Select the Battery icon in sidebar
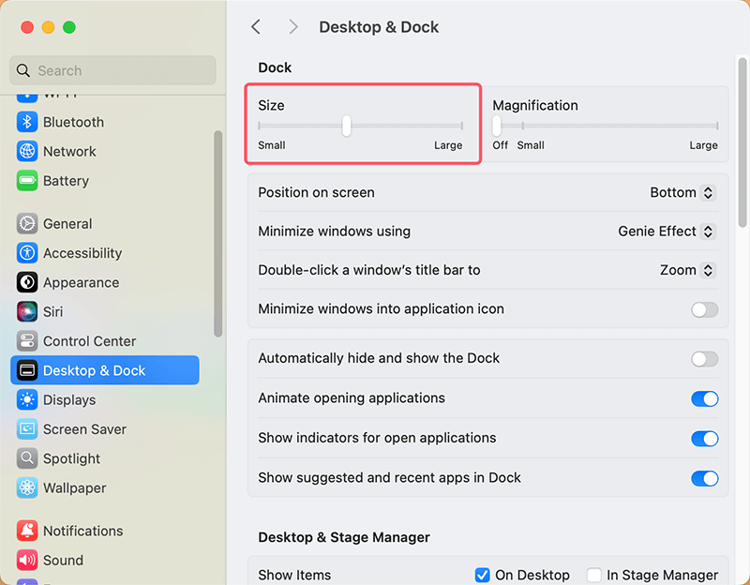The image size is (750, 585). tap(27, 181)
